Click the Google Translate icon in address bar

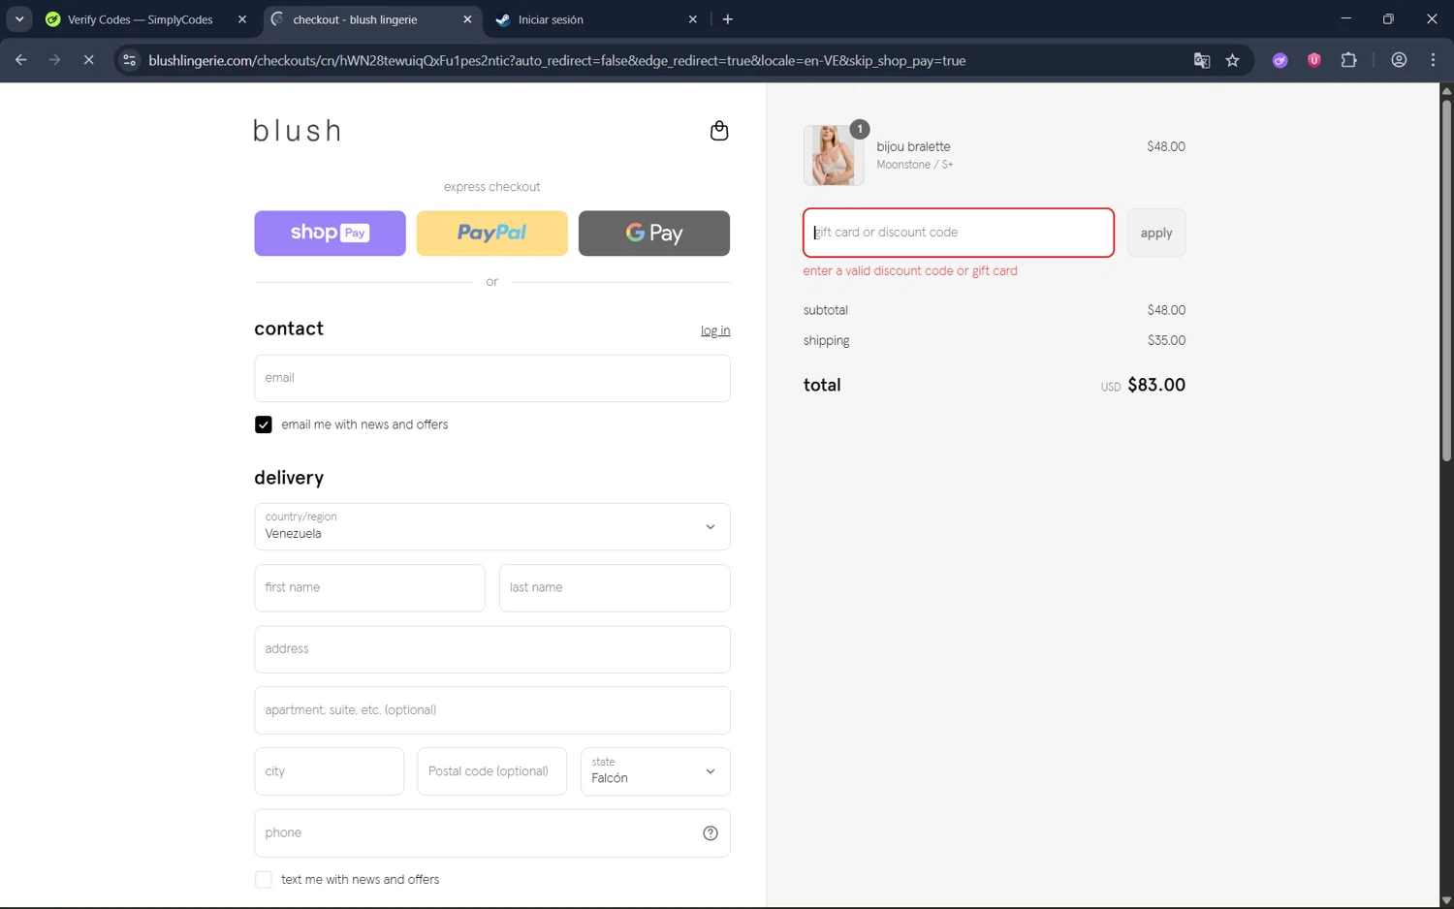pyautogui.click(x=1202, y=60)
